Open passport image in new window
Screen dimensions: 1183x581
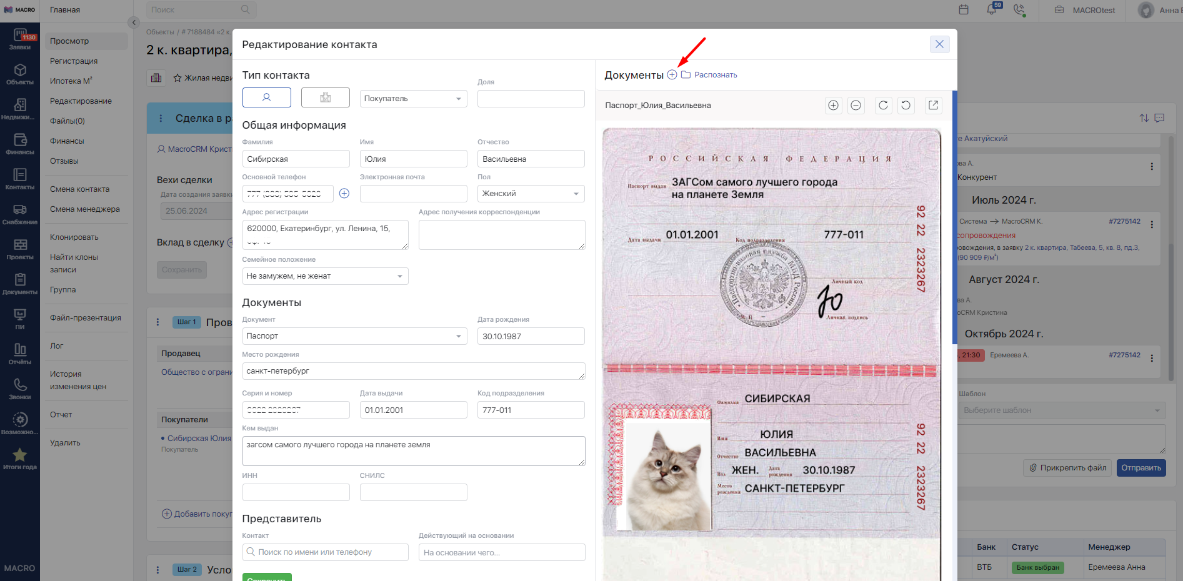(933, 105)
